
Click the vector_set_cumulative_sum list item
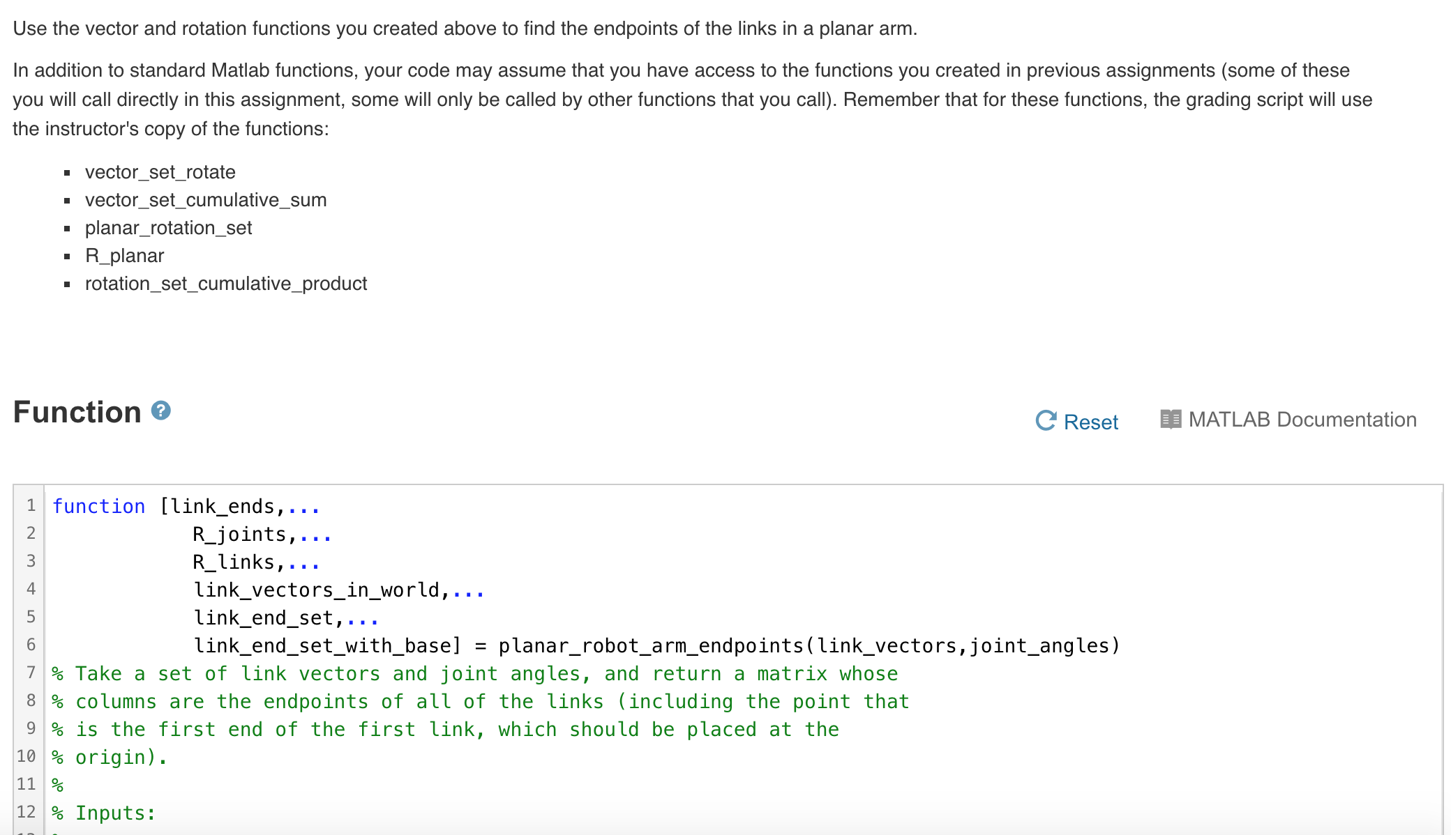coord(205,199)
